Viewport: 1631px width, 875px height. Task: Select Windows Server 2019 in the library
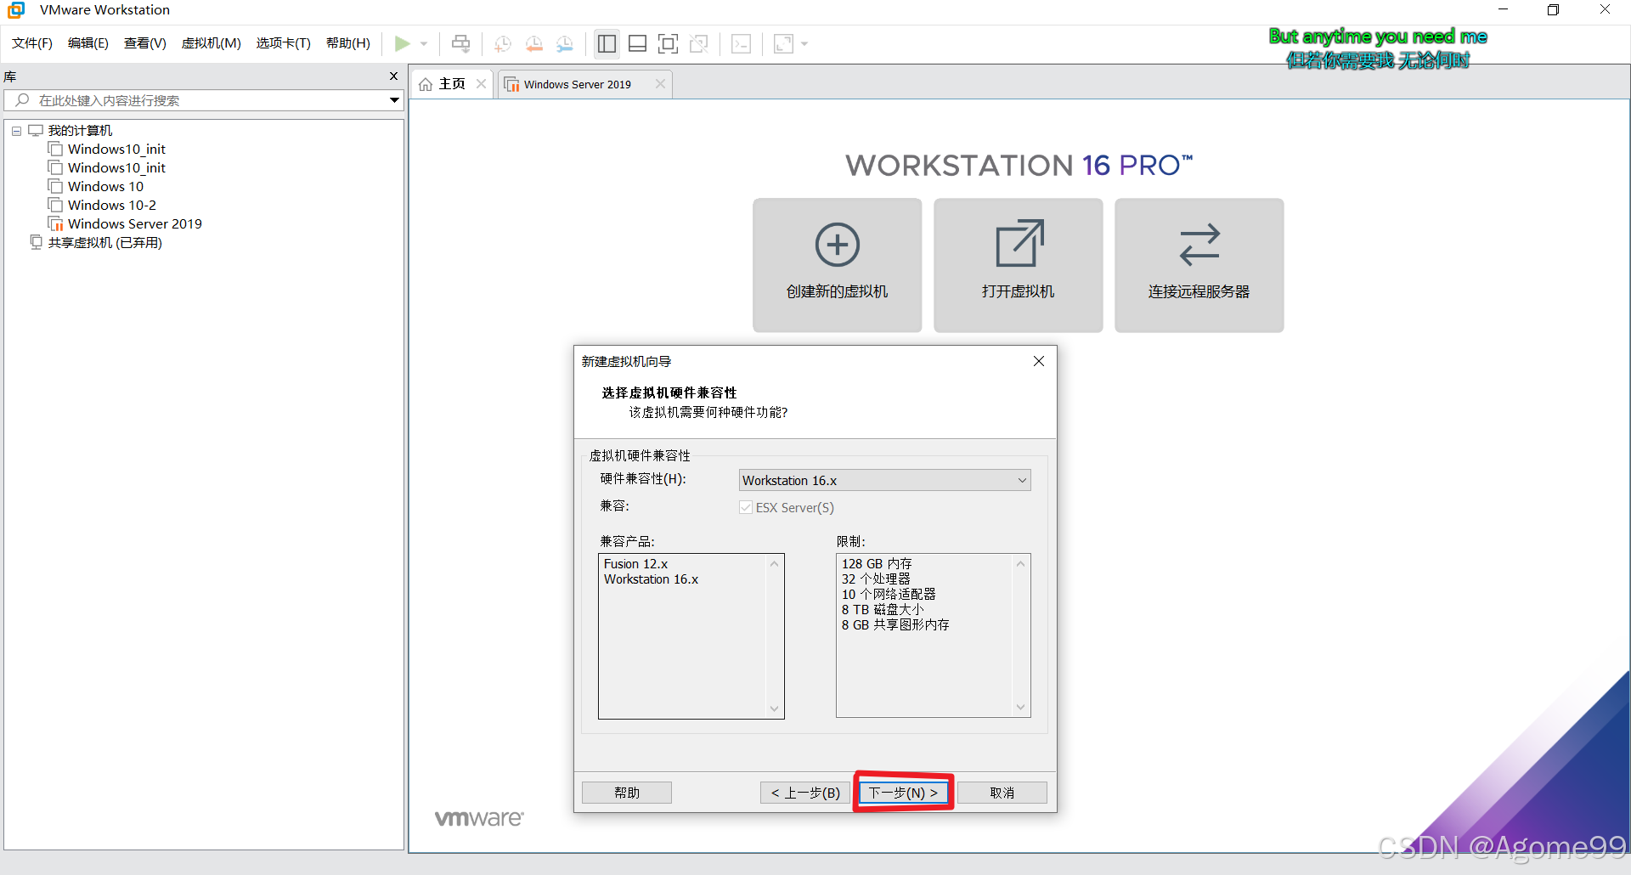pyautogui.click(x=134, y=223)
